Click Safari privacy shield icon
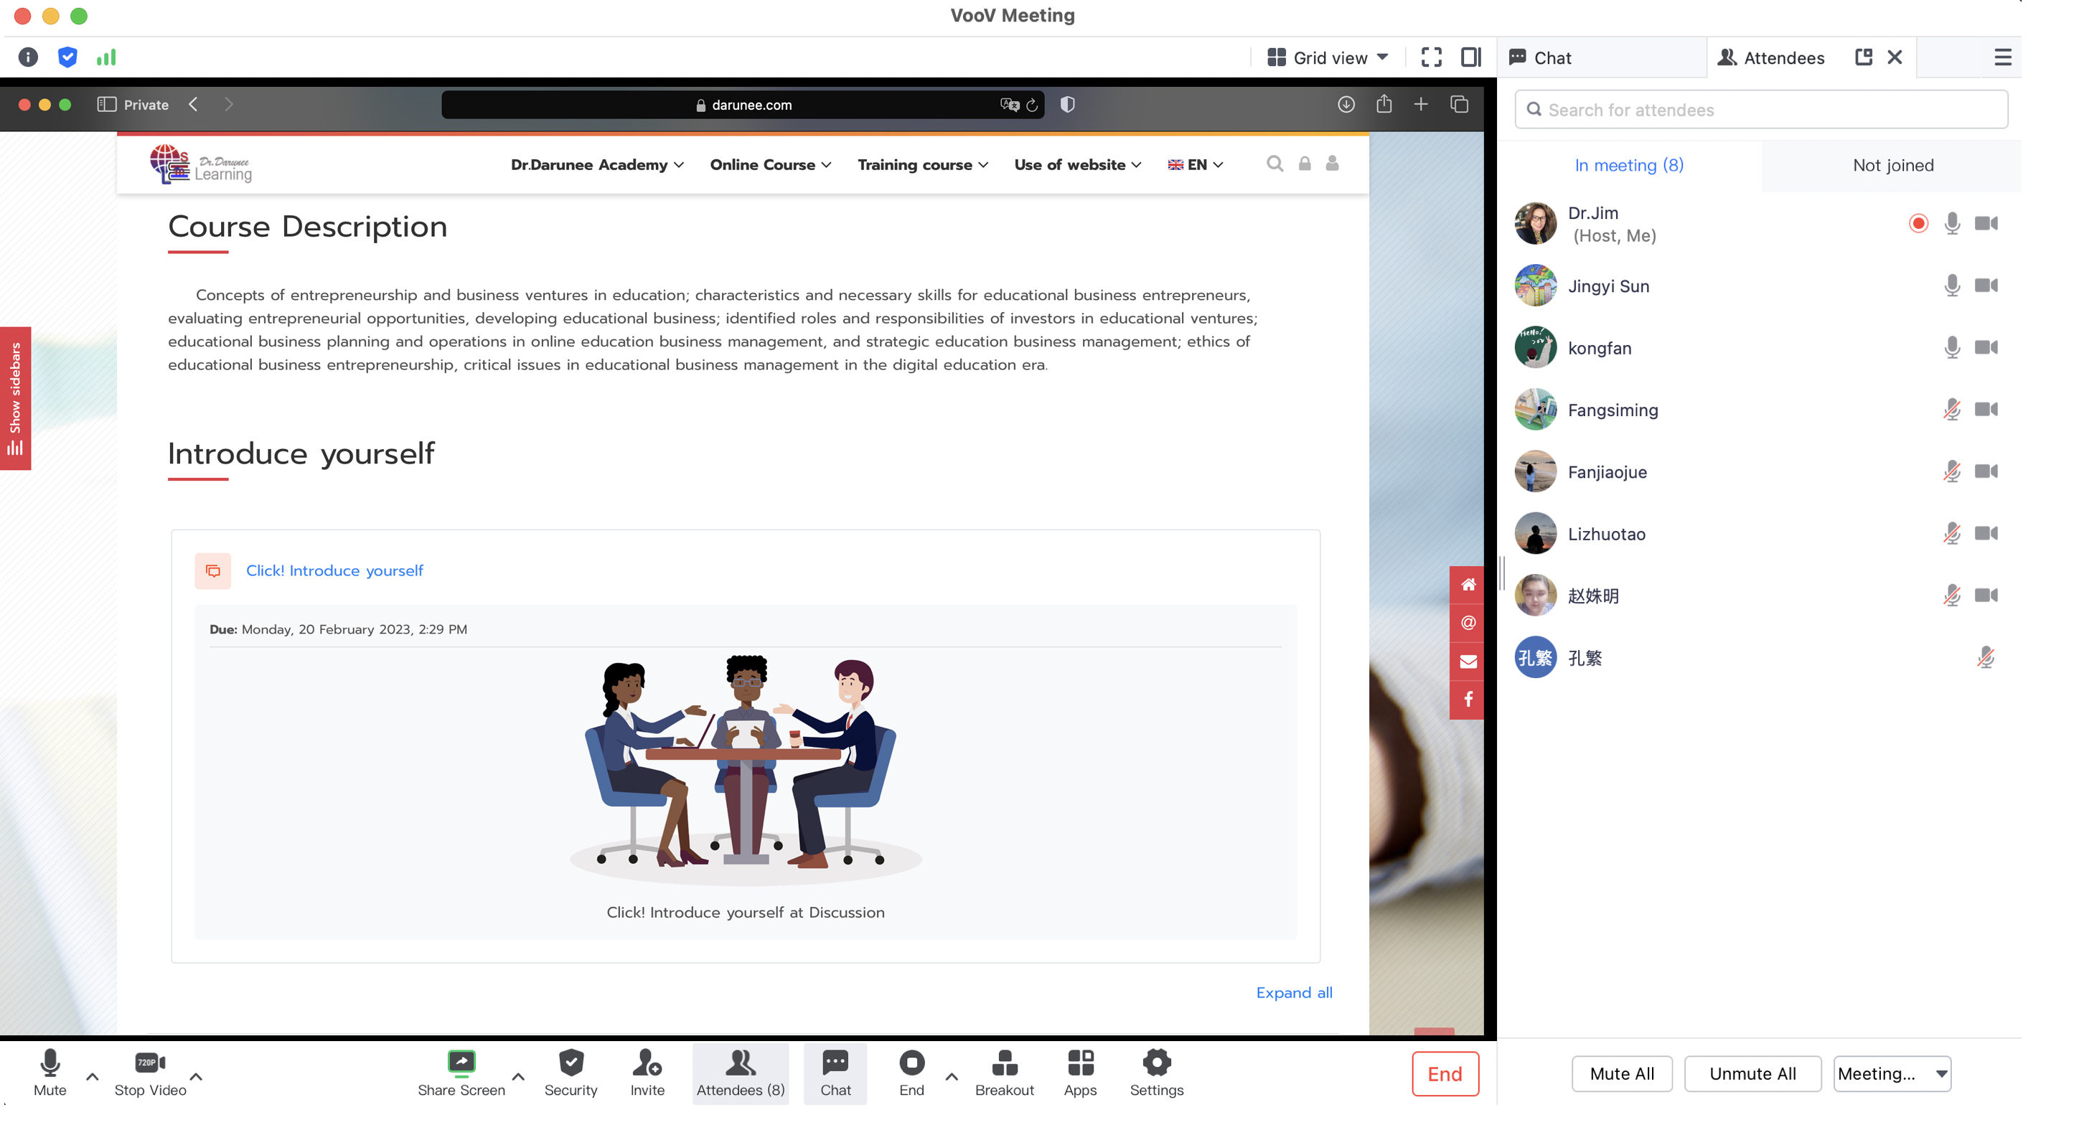Image resolution: width=2084 pixels, height=1148 pixels. tap(1067, 104)
